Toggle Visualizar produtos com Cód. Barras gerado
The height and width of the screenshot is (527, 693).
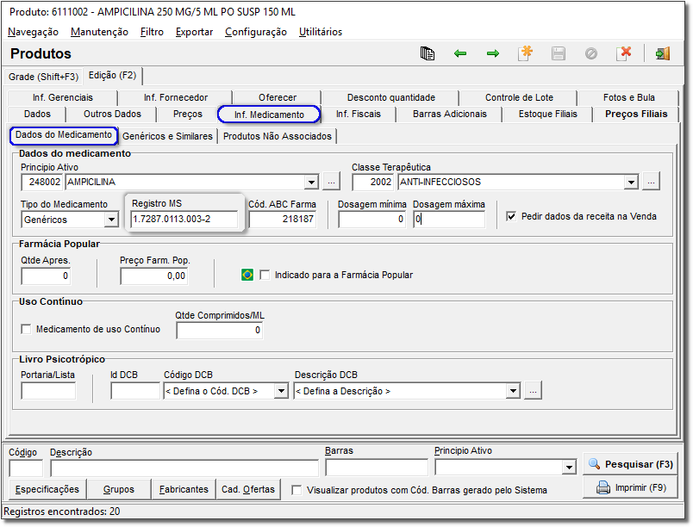pos(297,490)
